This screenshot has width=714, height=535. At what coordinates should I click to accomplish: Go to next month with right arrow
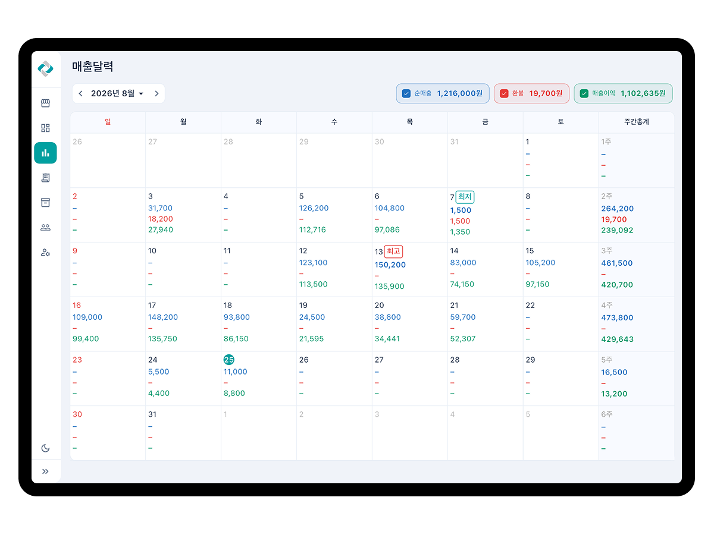(x=156, y=93)
